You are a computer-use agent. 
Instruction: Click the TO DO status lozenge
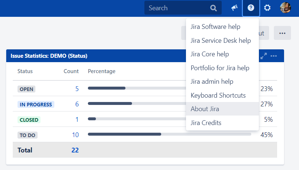27,135
